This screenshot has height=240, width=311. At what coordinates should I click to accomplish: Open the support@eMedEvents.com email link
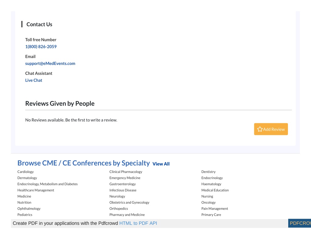[50, 63]
